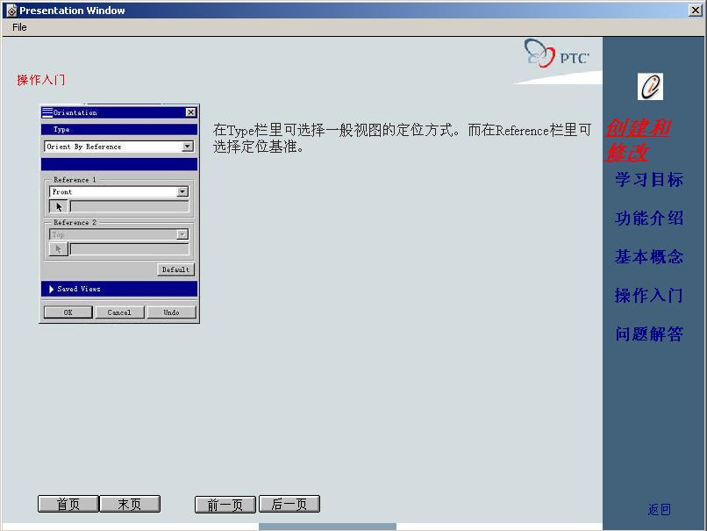Click the Undo button
The height and width of the screenshot is (531, 707).
[171, 312]
